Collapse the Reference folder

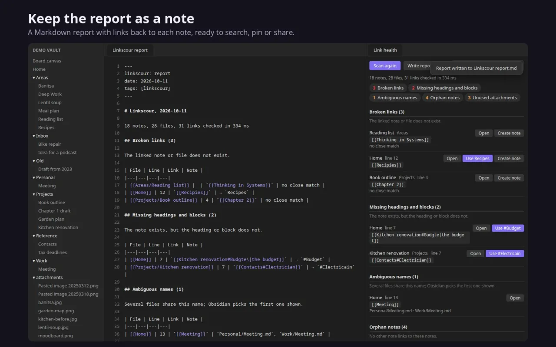coord(45,236)
